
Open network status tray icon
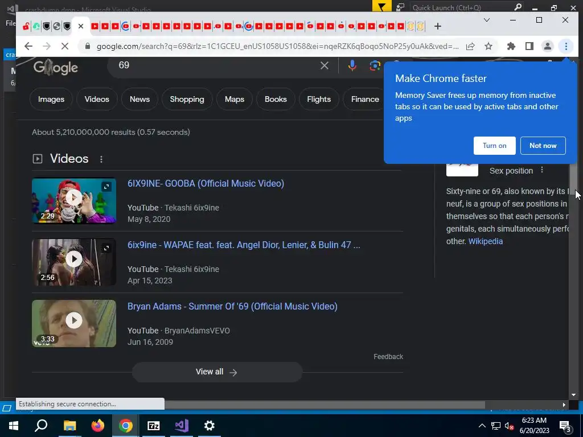[x=496, y=426]
